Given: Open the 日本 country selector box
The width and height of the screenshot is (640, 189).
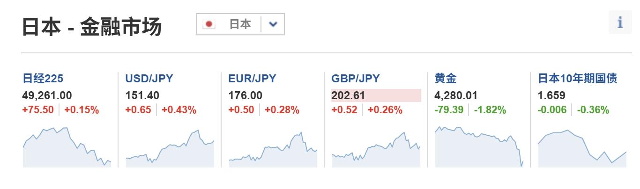Looking at the screenshot, I should pos(240,24).
